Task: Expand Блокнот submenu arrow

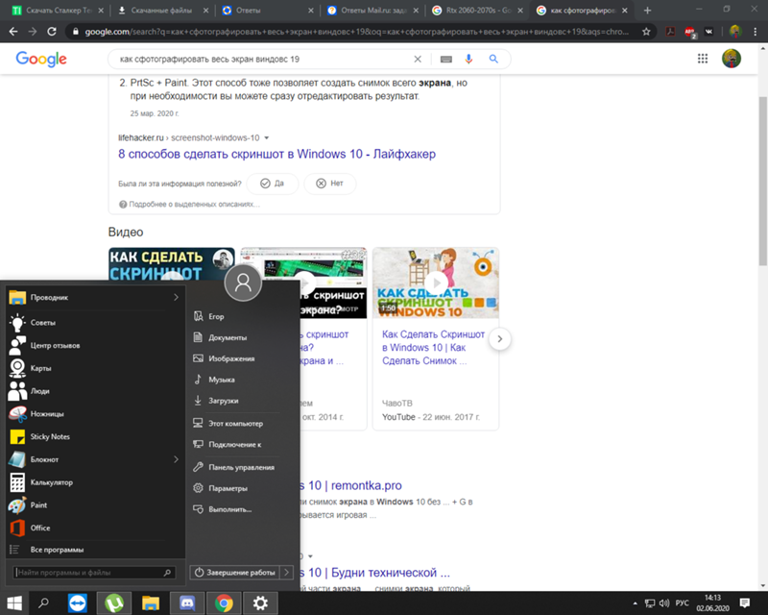Action: click(176, 459)
